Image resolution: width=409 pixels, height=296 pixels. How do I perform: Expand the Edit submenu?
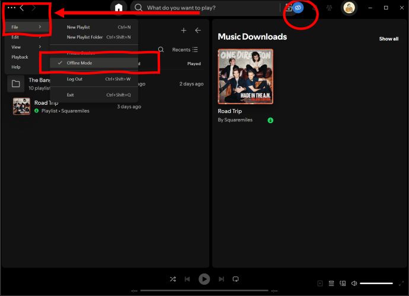[x=15, y=37]
